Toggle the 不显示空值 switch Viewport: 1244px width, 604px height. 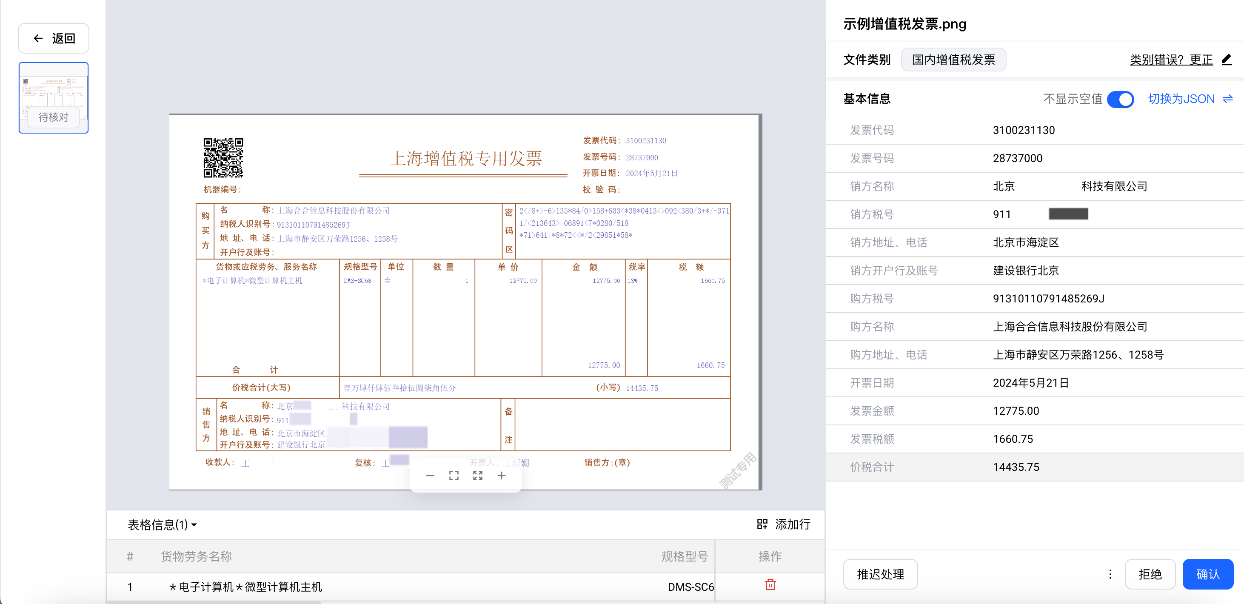pos(1120,99)
